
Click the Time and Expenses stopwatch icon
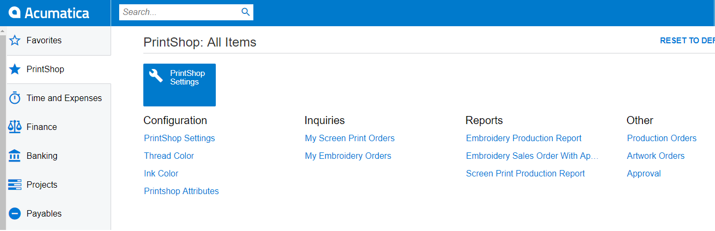[x=15, y=98]
